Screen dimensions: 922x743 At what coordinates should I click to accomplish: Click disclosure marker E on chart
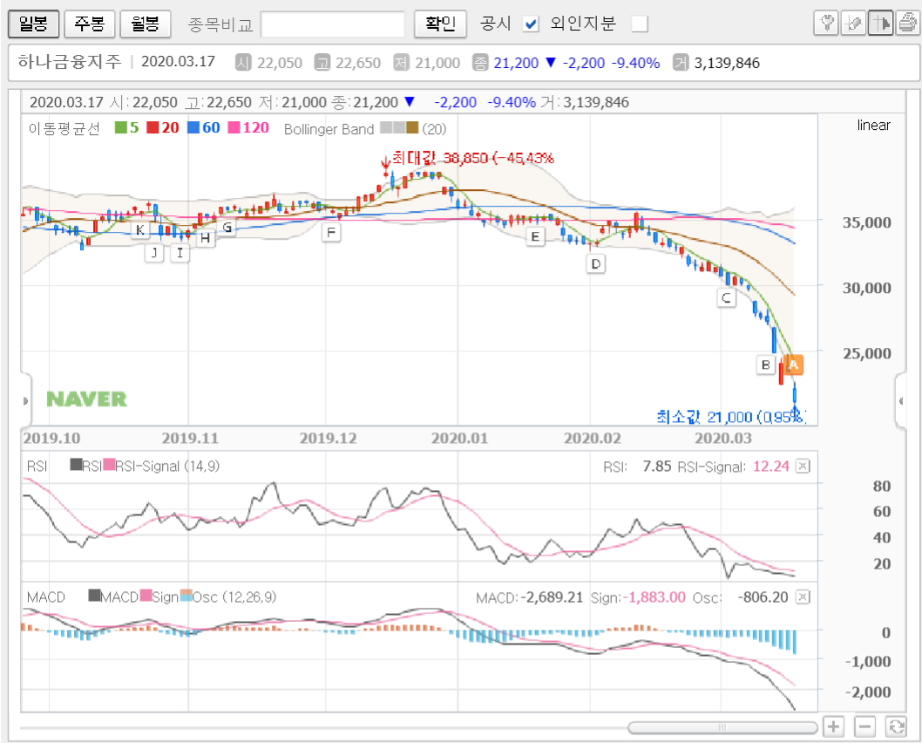(534, 236)
